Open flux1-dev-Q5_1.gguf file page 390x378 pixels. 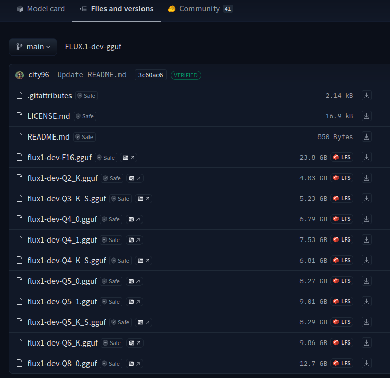click(62, 302)
